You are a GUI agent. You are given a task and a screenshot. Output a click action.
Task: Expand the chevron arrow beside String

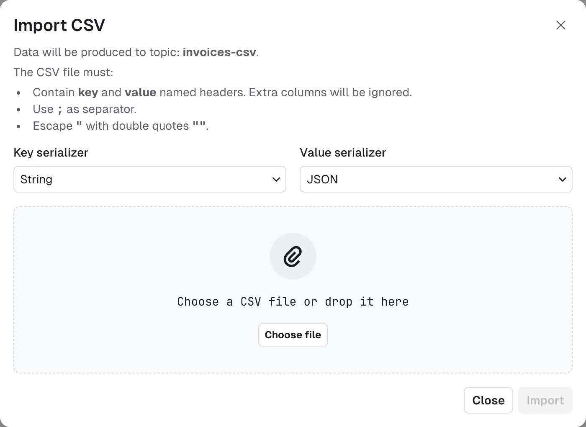276,180
